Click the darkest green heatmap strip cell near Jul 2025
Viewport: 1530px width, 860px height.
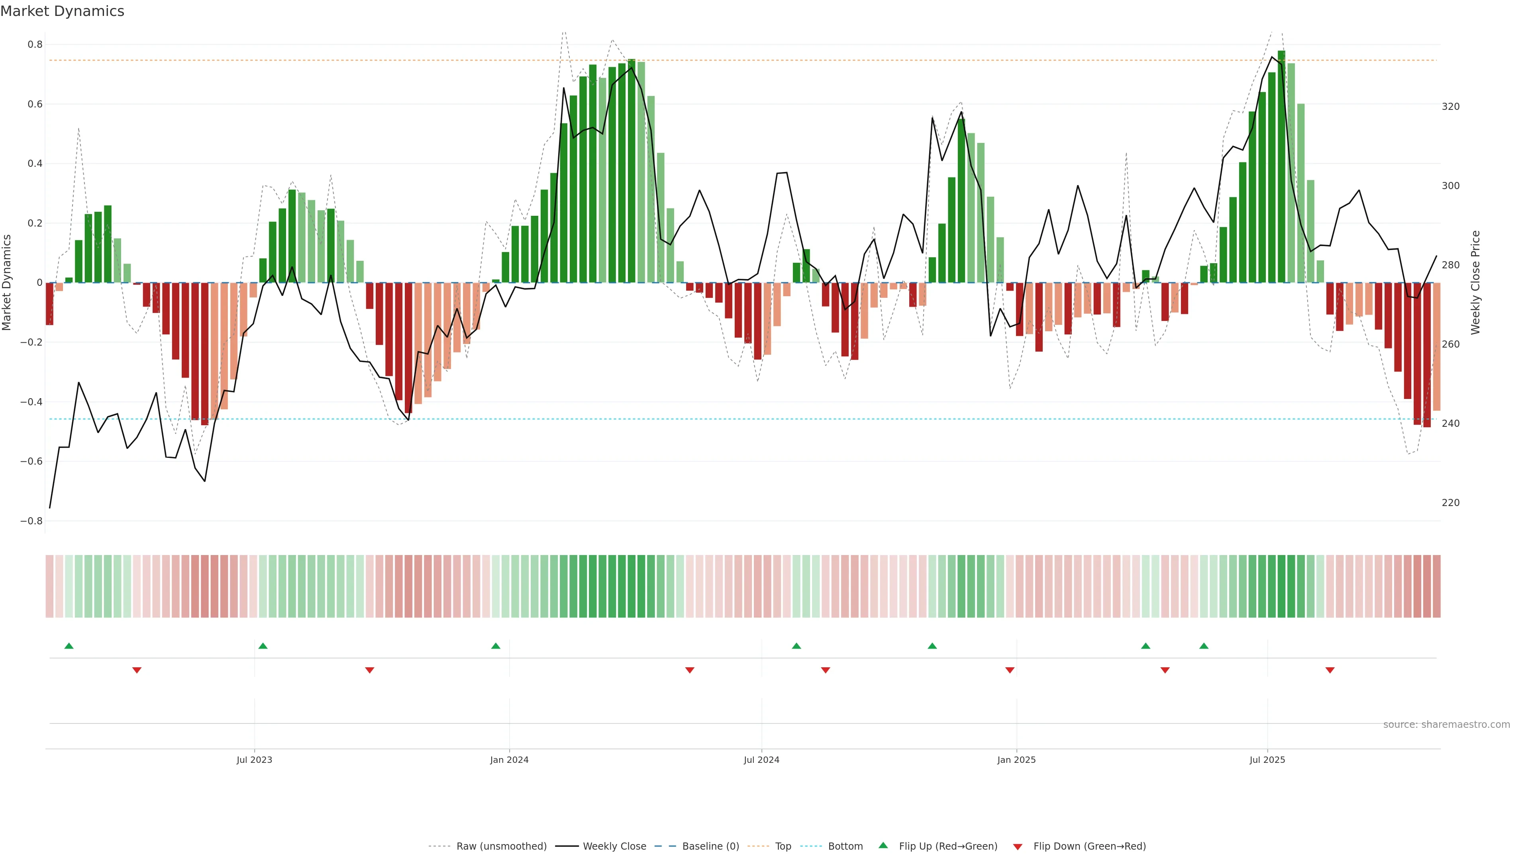1282,586
